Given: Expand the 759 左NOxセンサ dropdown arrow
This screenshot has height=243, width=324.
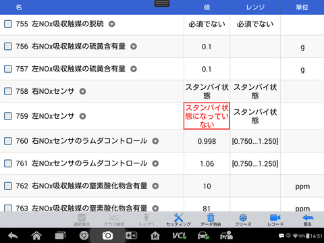Looking at the screenshot, I should 83,116.
